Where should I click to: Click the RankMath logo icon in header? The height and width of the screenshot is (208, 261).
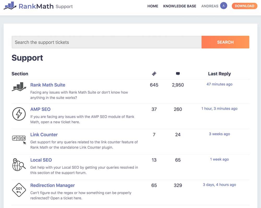[10, 6]
